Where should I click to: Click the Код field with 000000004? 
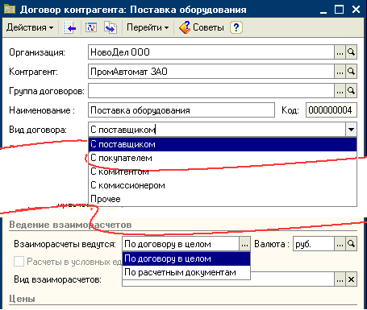(332, 110)
